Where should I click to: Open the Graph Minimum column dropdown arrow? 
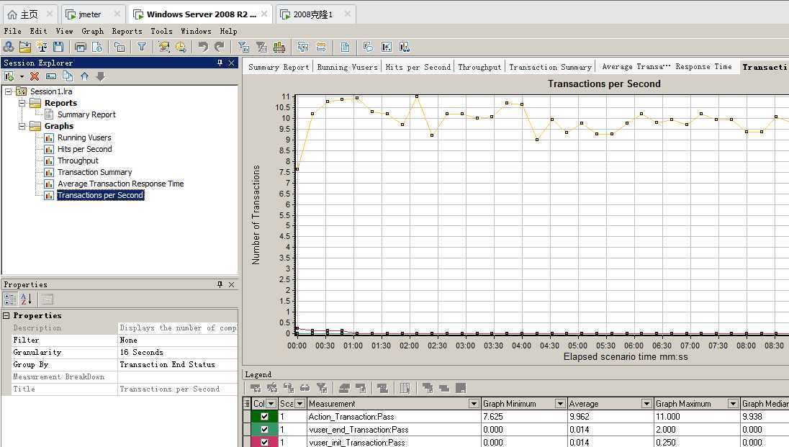560,403
